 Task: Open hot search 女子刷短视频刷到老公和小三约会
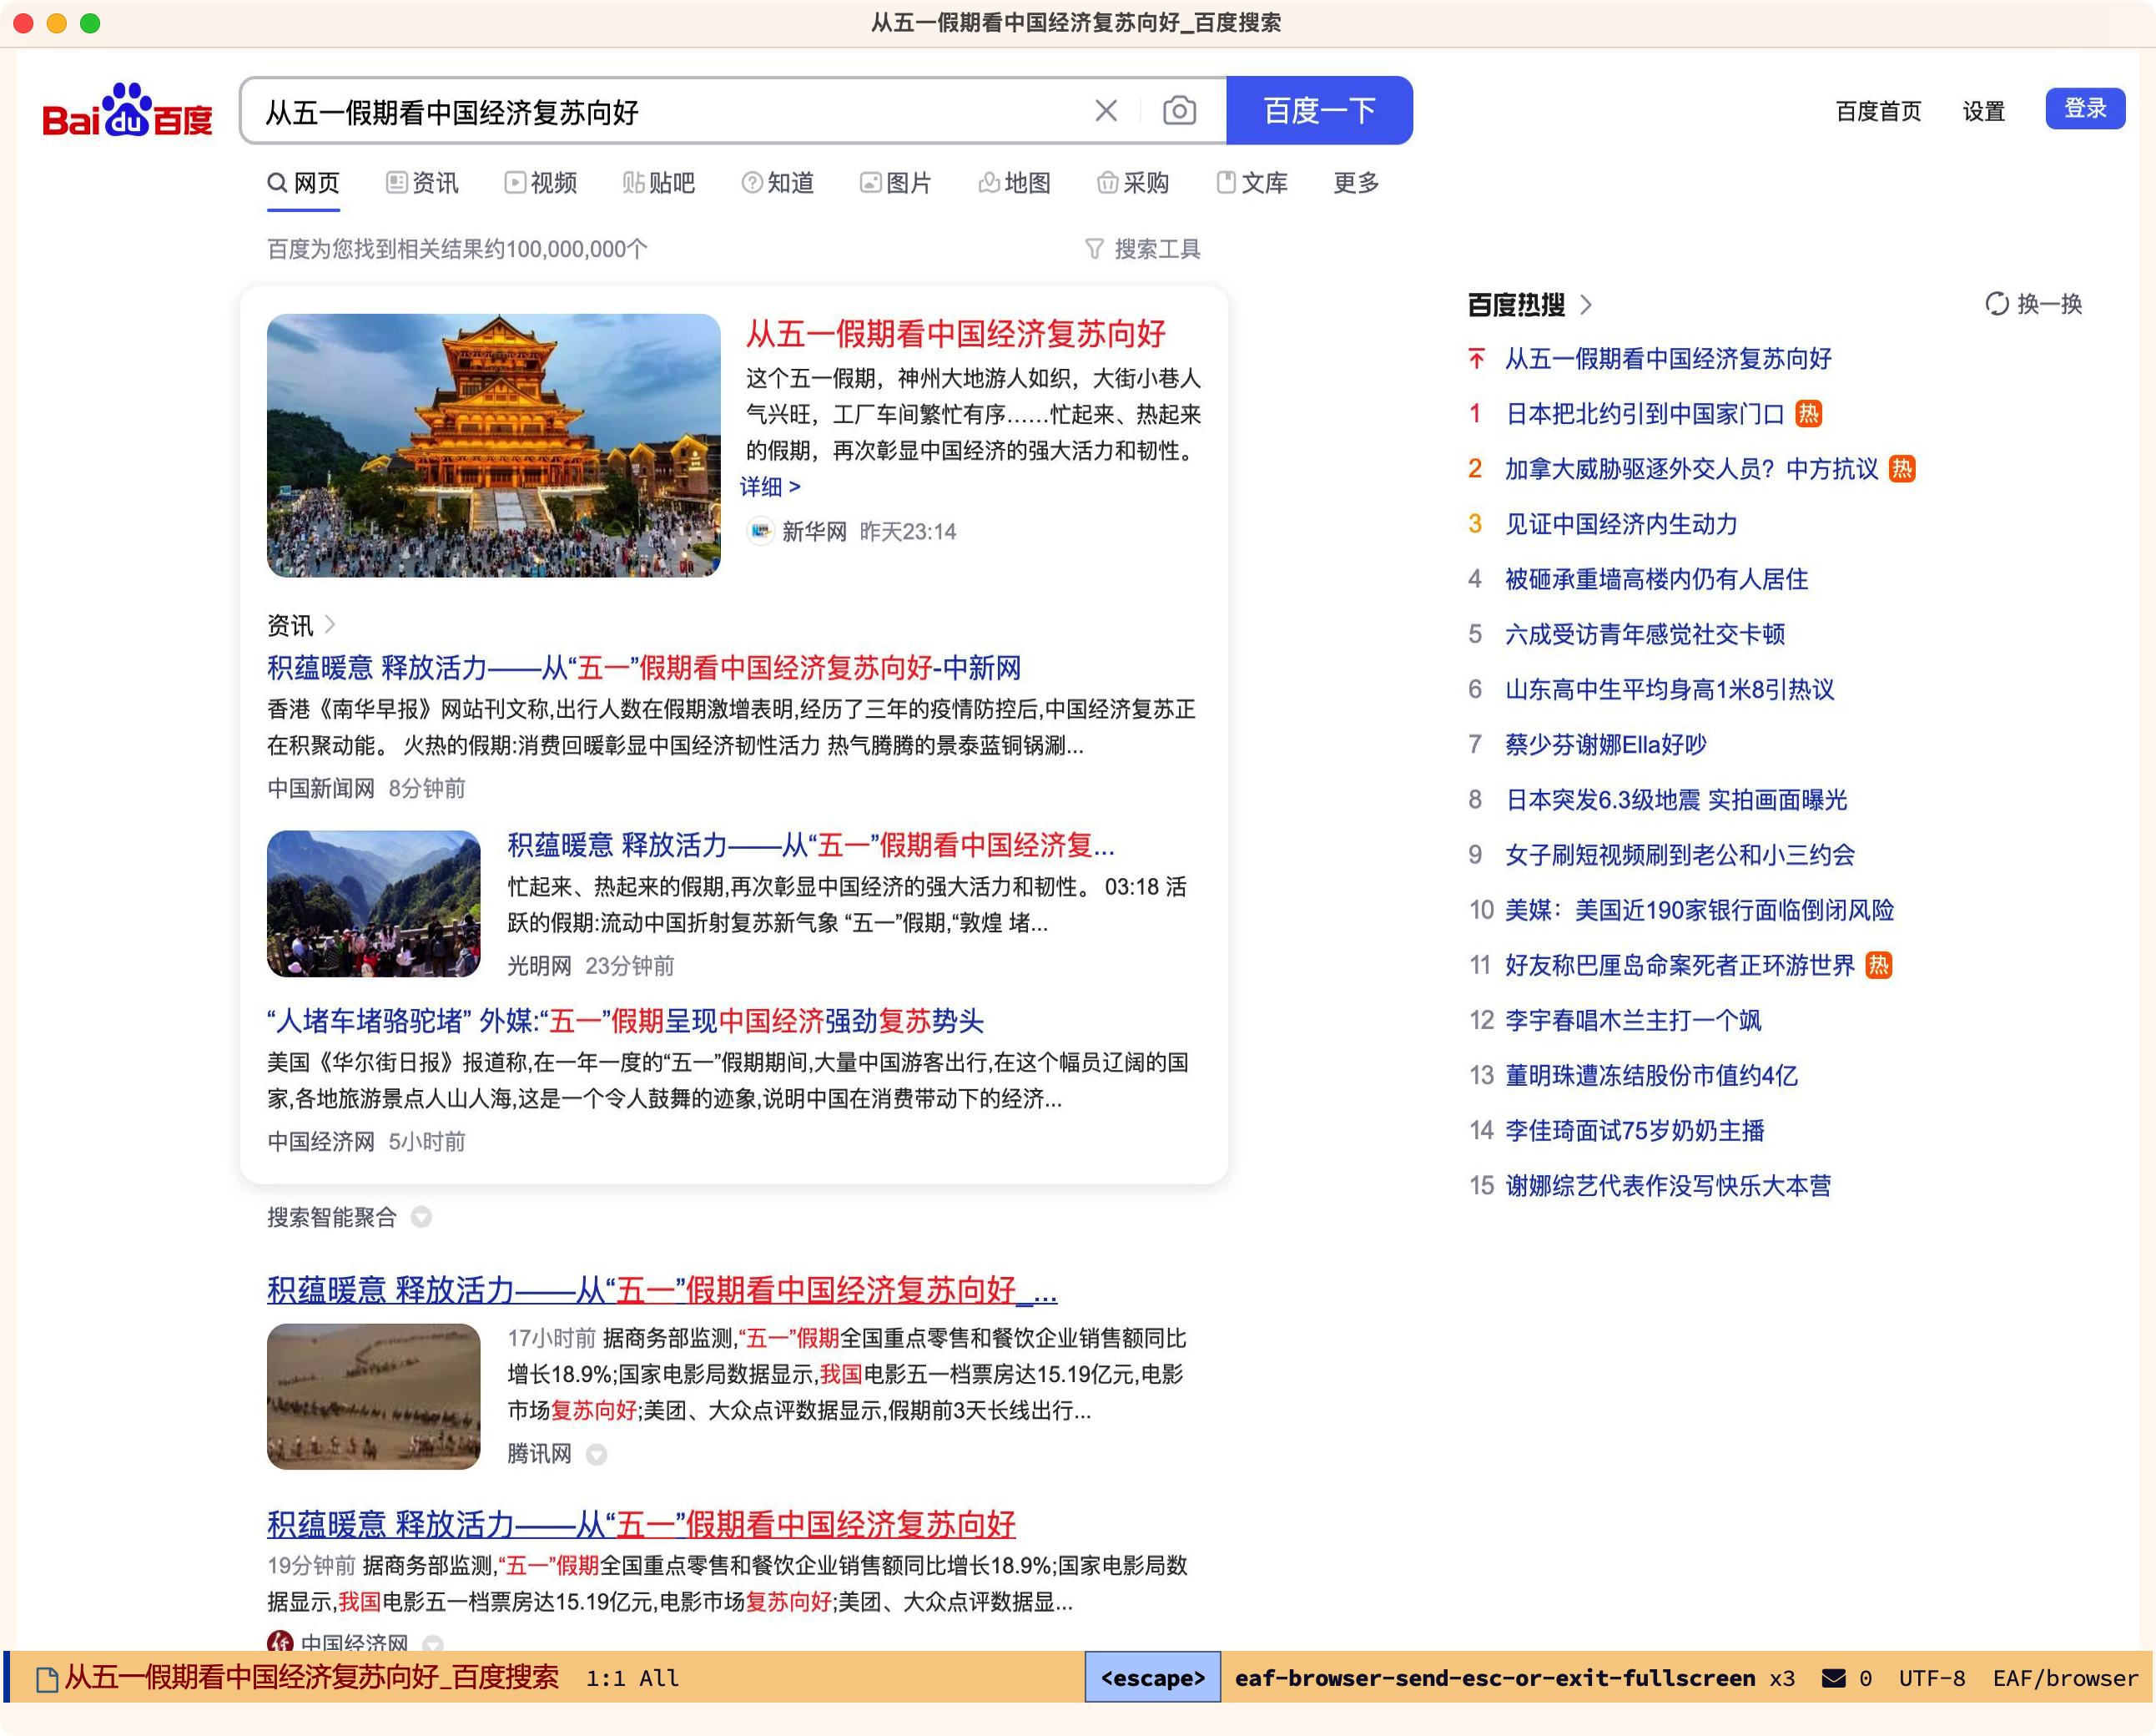point(1680,855)
